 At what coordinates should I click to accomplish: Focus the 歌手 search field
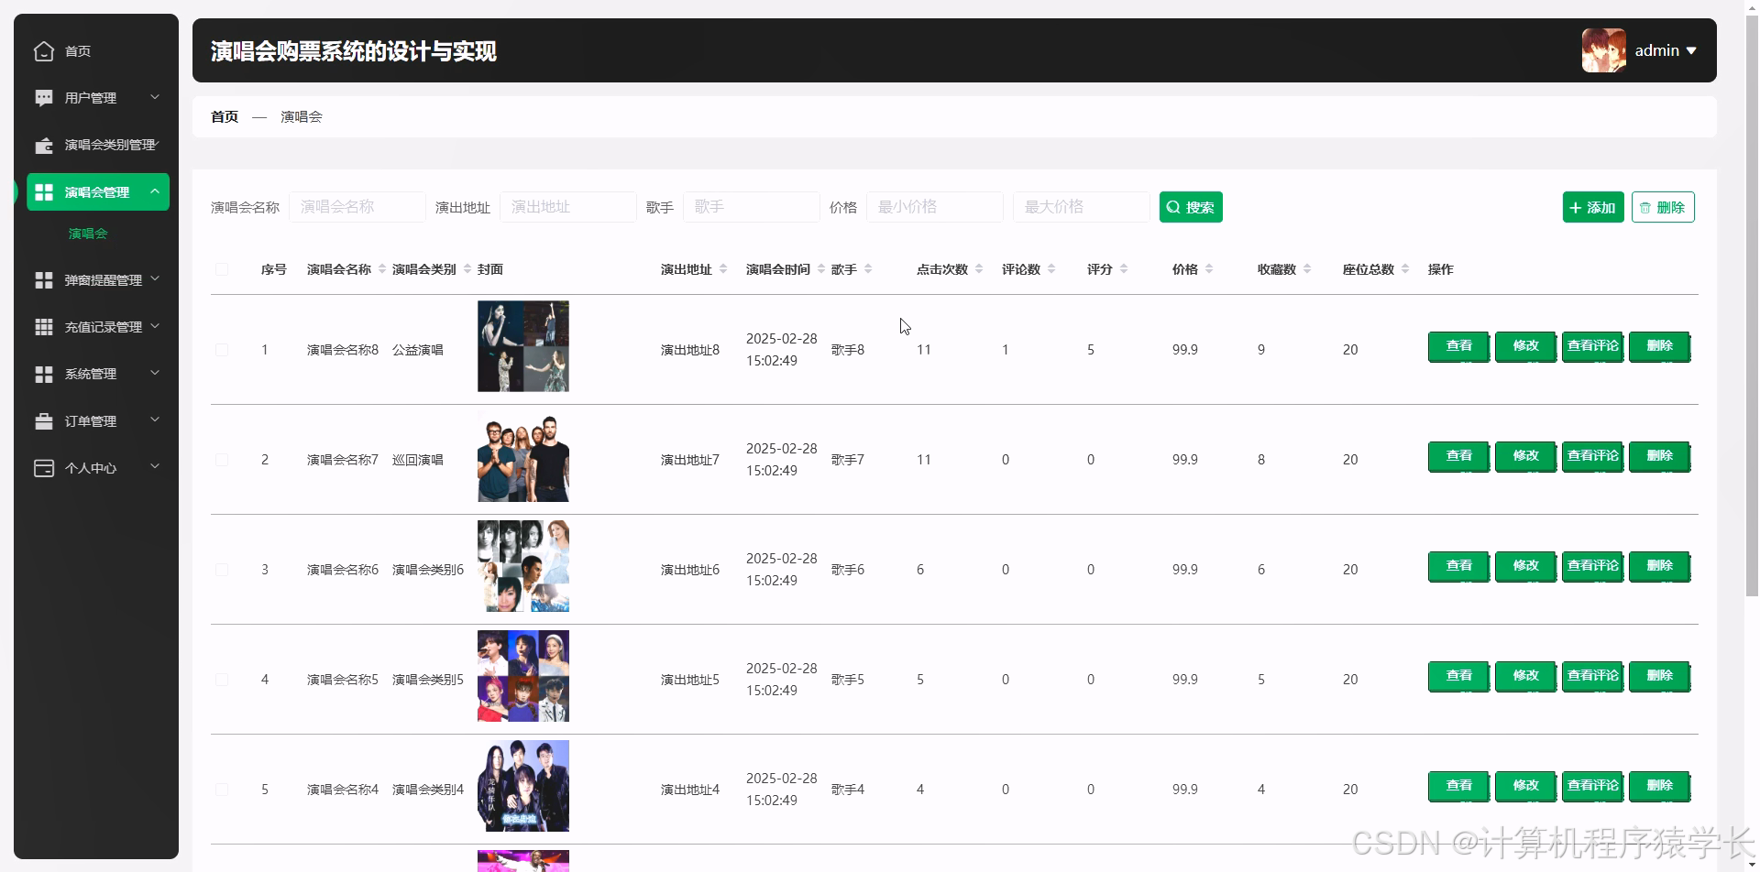click(x=752, y=207)
